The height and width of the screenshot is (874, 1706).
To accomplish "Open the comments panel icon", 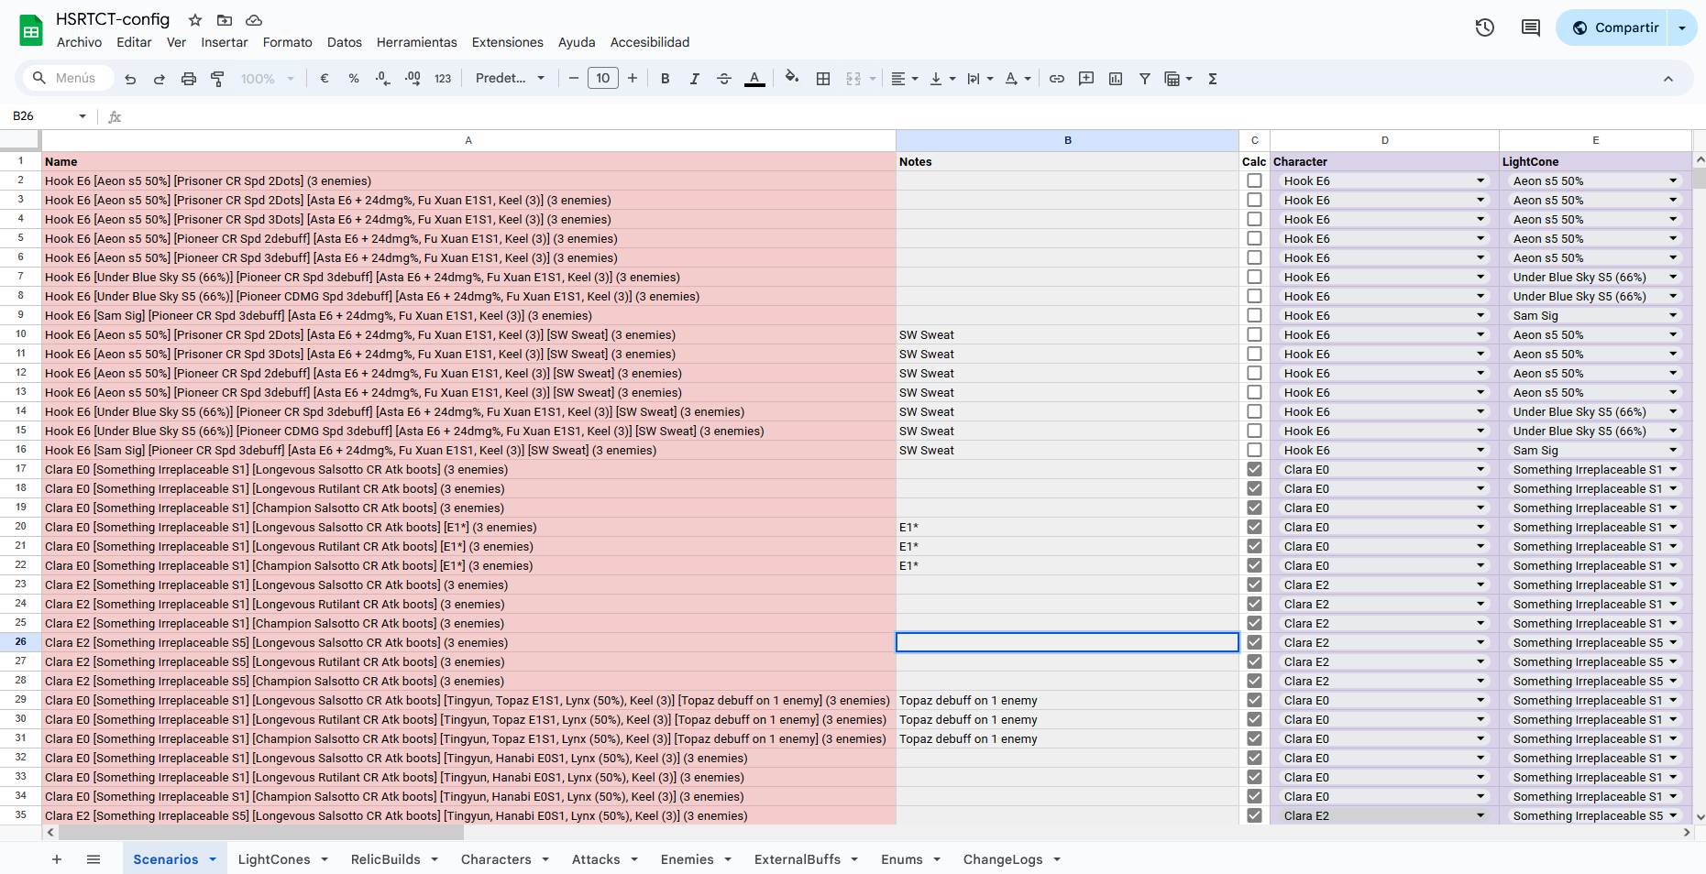I will (1531, 27).
